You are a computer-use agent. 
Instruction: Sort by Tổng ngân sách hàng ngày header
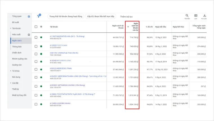coord(199,27)
